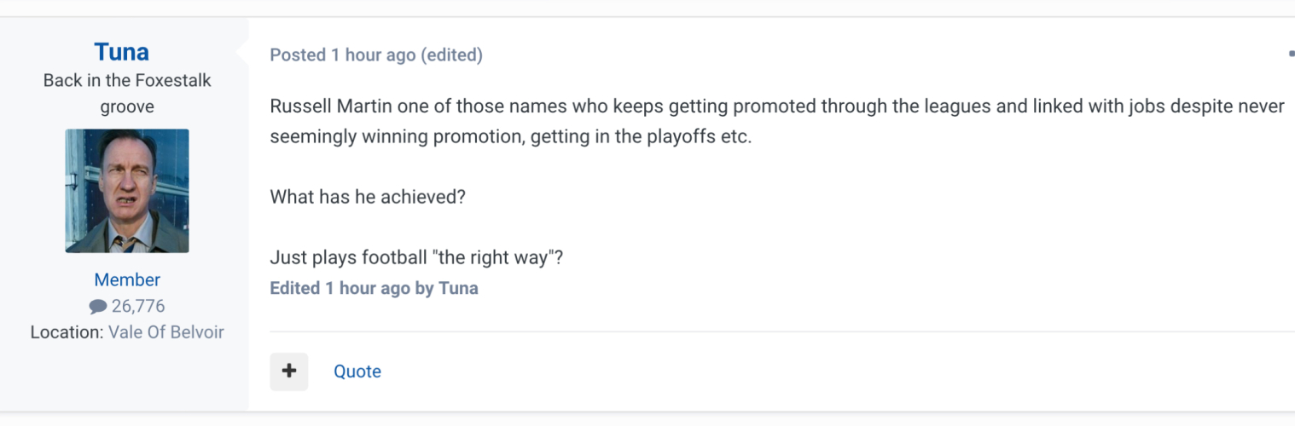Click the 'What has he achieved?' line

click(368, 197)
